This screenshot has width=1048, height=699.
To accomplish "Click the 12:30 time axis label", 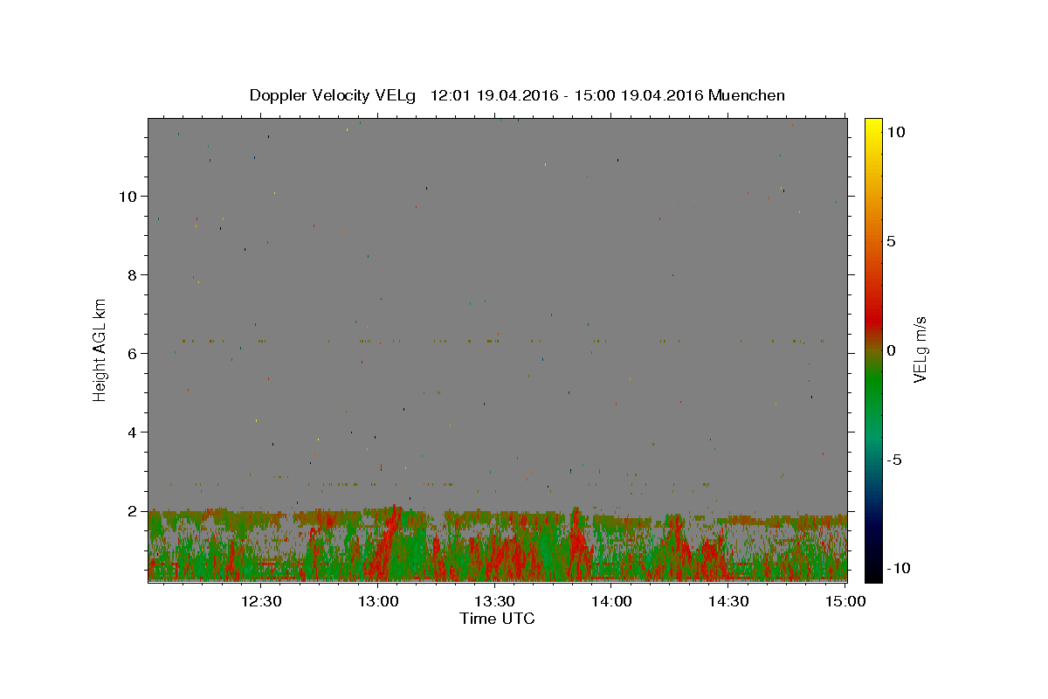I will (261, 601).
